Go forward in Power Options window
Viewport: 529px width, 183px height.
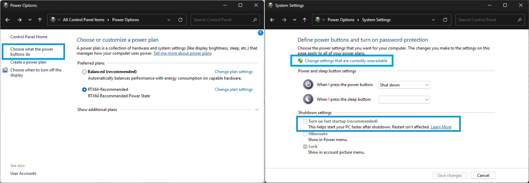tap(20, 20)
